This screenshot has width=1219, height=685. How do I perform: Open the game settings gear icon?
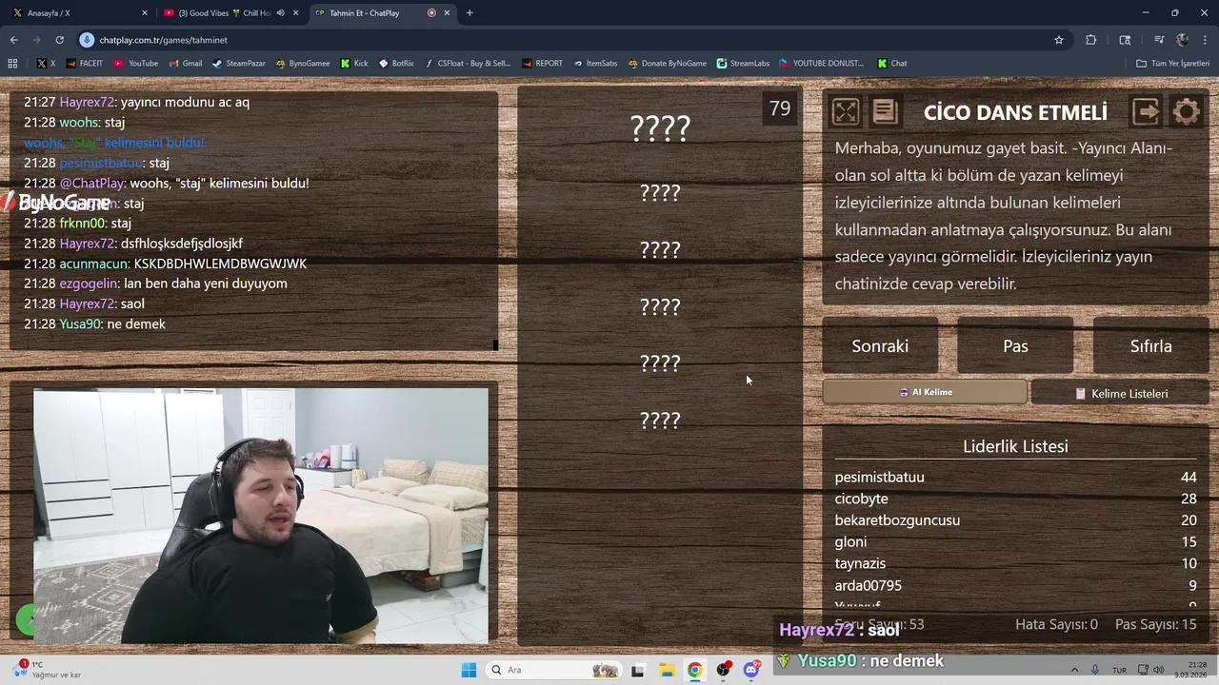click(x=1187, y=112)
